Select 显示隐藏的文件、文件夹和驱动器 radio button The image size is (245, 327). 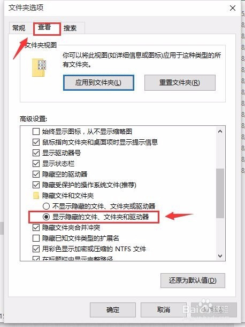coord(46,217)
